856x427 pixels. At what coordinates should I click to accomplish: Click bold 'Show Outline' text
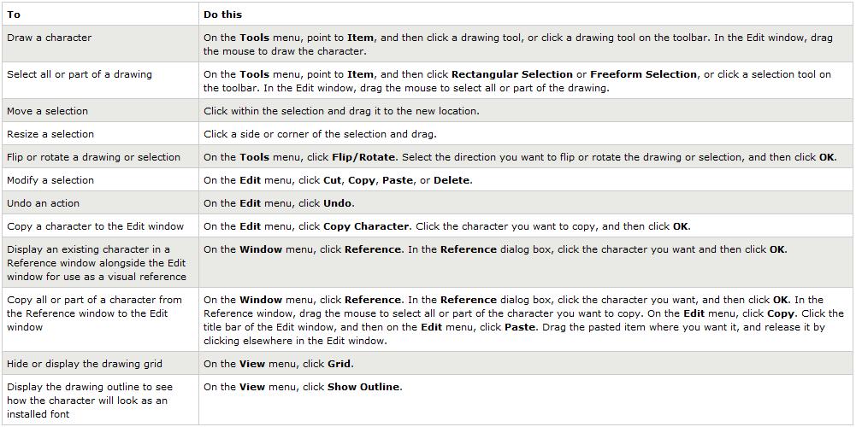point(364,387)
